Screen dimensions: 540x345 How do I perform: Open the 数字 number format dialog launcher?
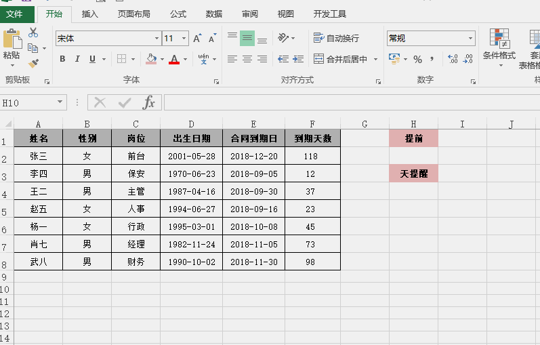click(x=473, y=82)
